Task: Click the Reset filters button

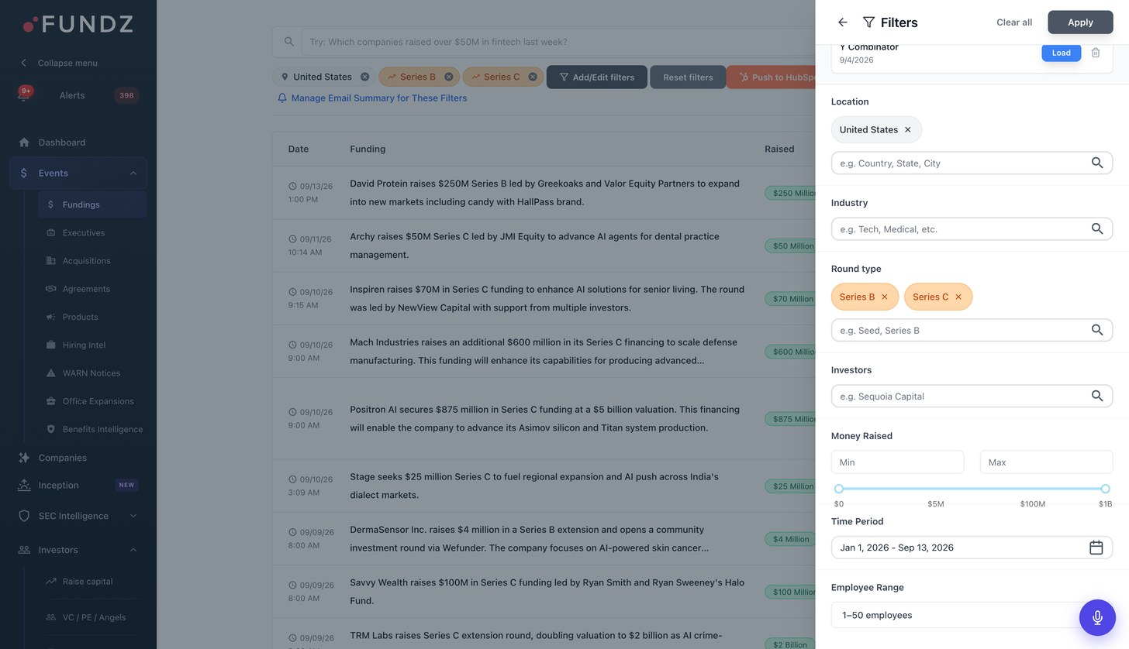Action: (x=688, y=77)
